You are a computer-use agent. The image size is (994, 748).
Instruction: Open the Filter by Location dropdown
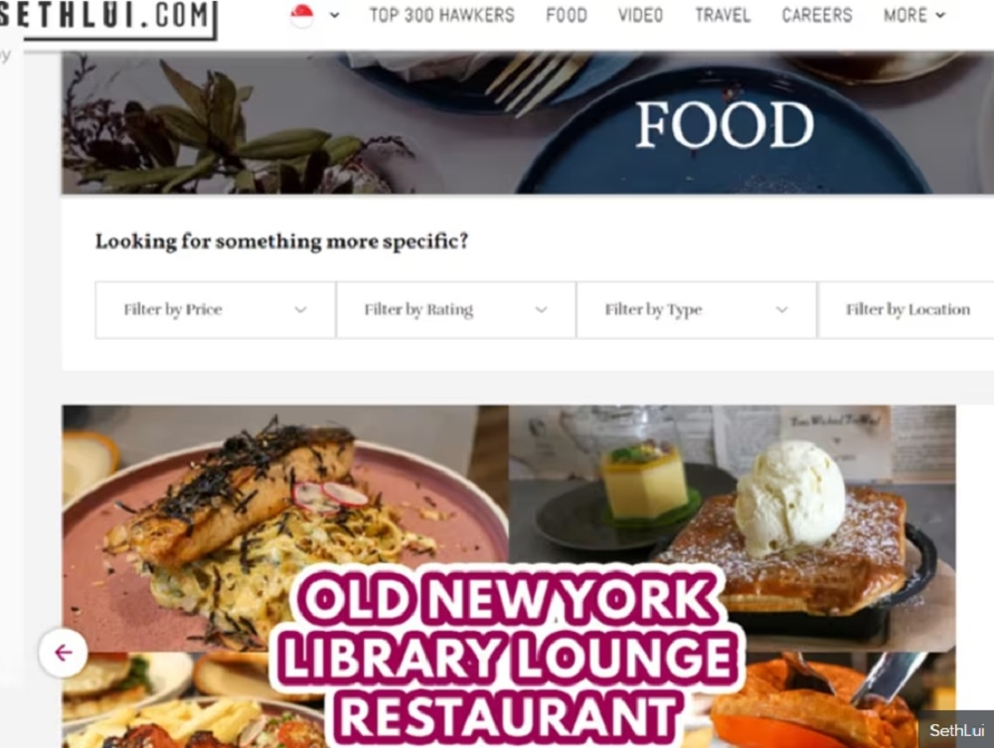point(906,310)
